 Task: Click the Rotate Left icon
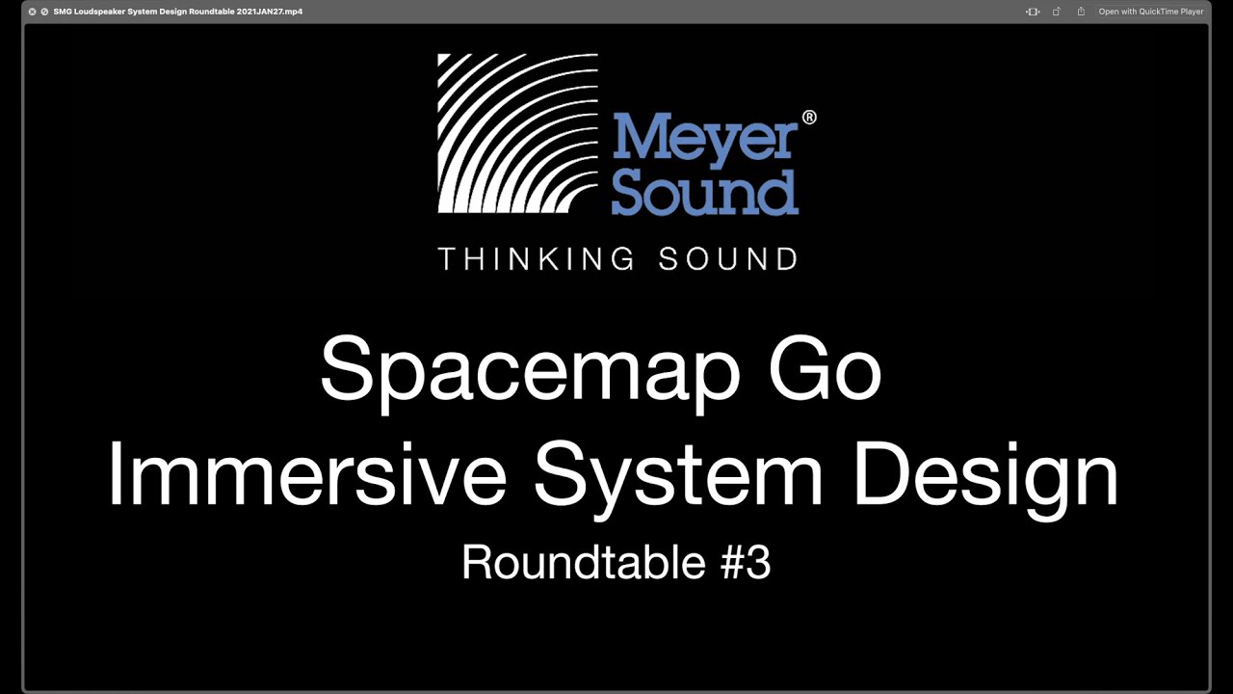pos(1057,12)
